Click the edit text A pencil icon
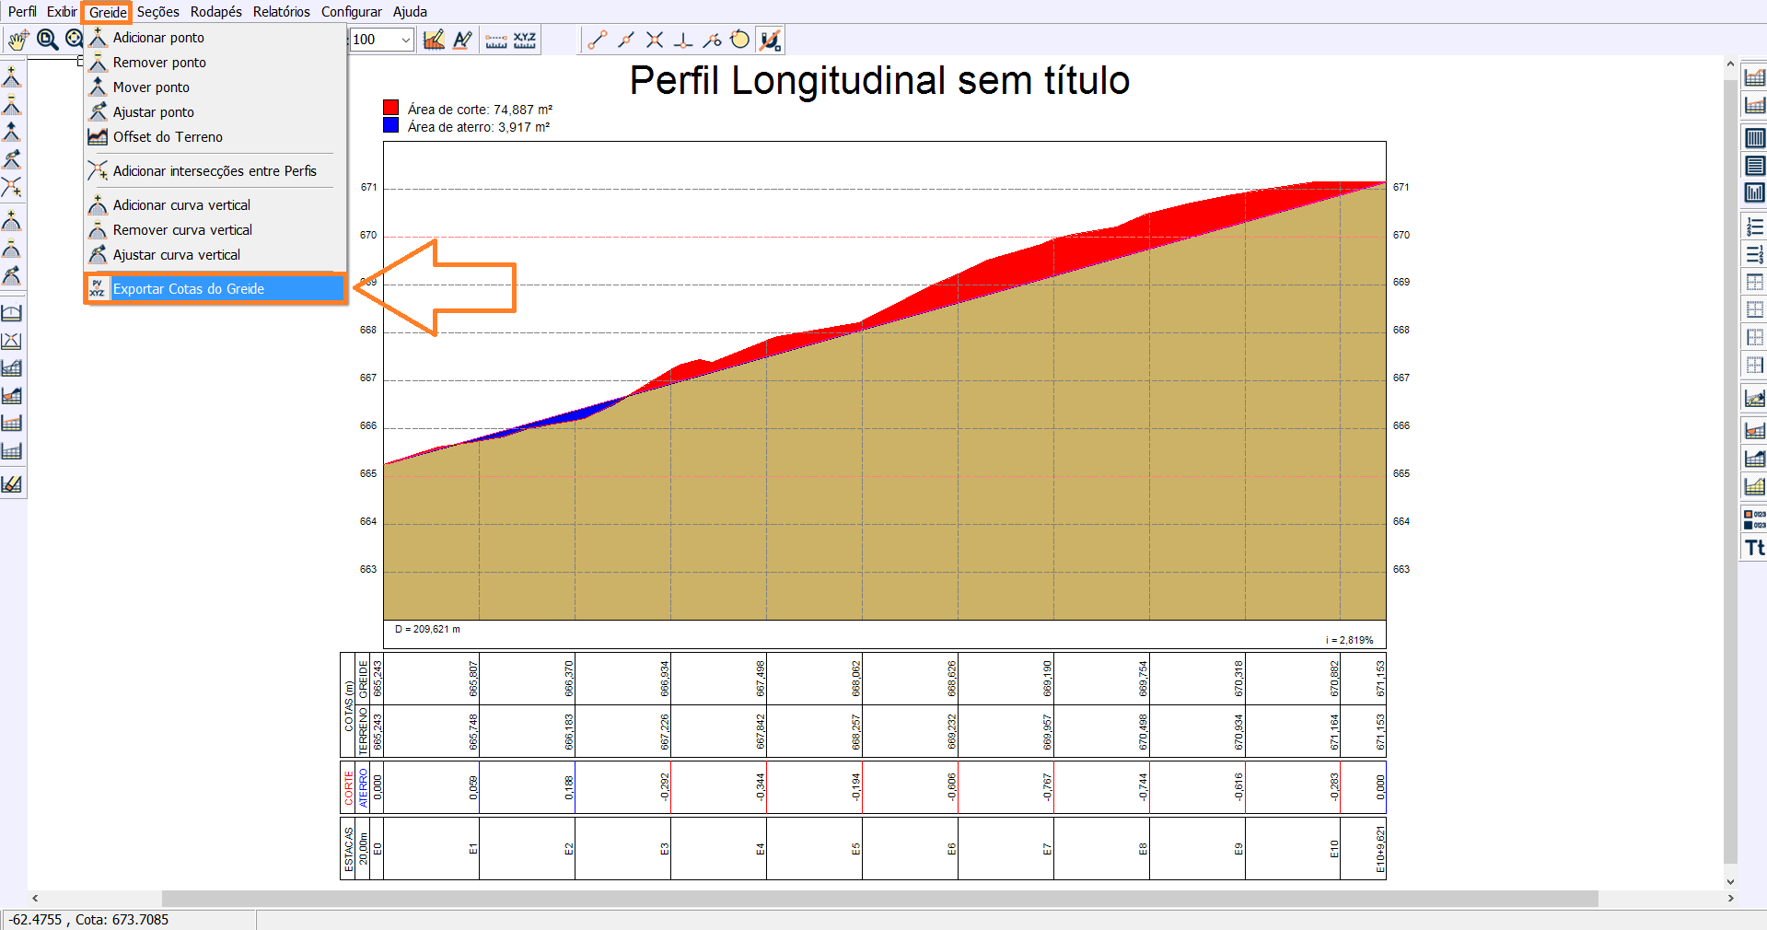 pyautogui.click(x=462, y=40)
